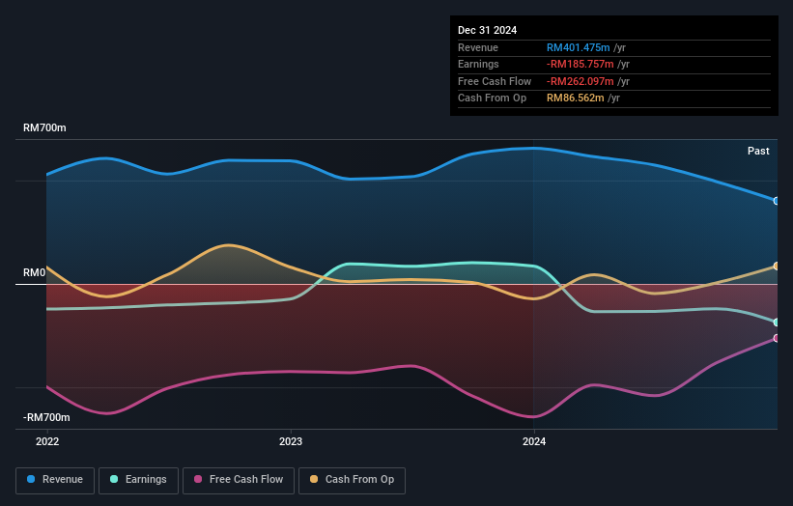793x506 pixels.
Task: Toggle the Revenue legend button
Action: tap(55, 480)
